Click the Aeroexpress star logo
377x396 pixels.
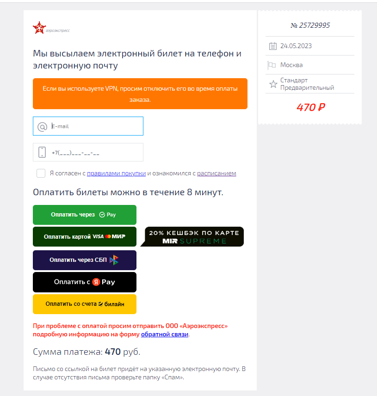point(39,28)
